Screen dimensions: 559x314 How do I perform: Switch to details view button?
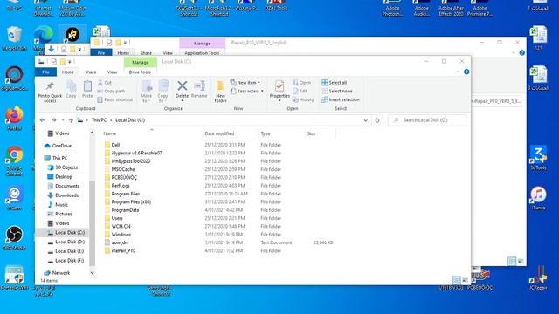pyautogui.click(x=456, y=280)
